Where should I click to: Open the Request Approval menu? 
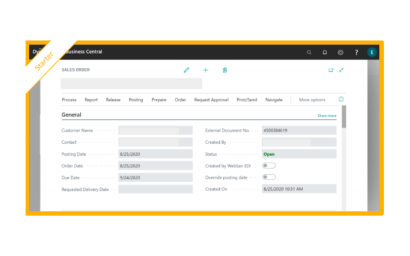coord(211,99)
